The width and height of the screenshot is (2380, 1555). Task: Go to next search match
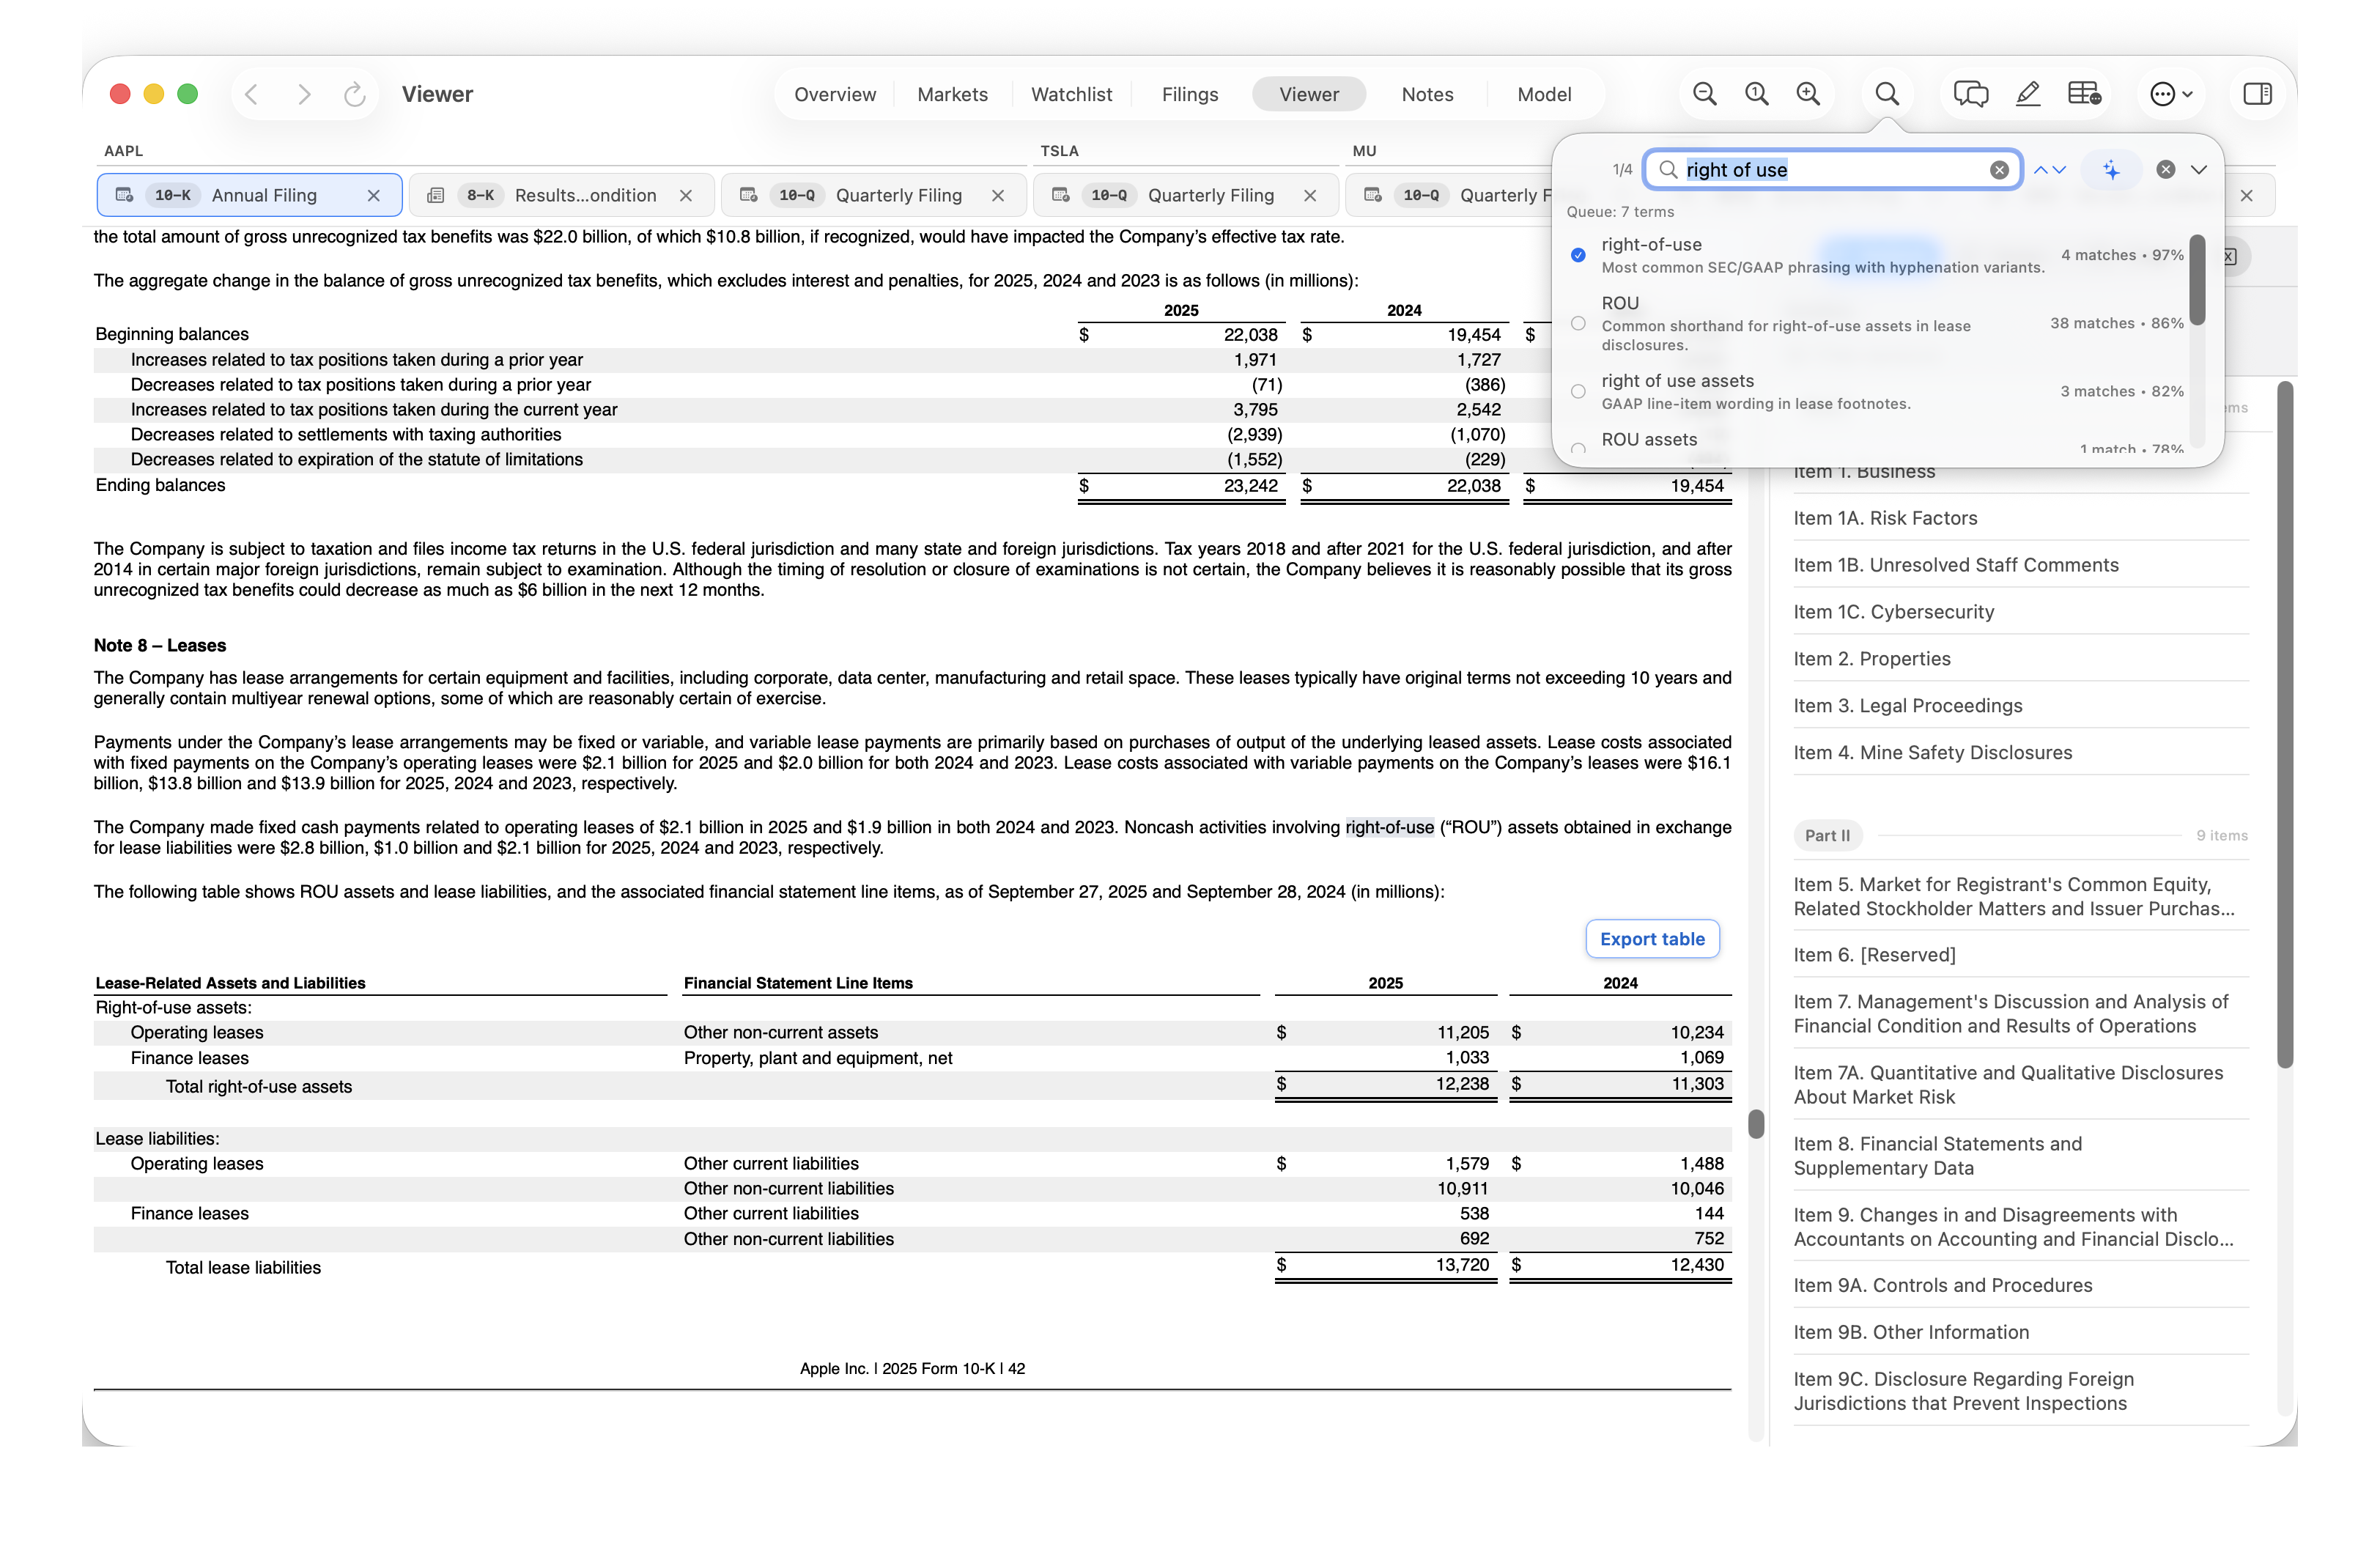coord(2059,170)
